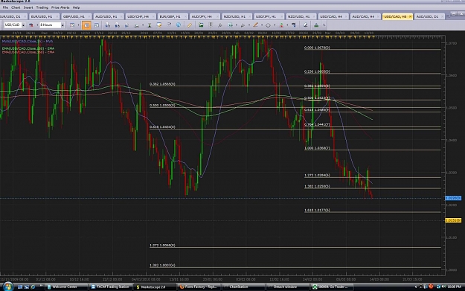Open FXCM Trading Station from taskbar
The height and width of the screenshot is (291, 465).
click(x=110, y=287)
